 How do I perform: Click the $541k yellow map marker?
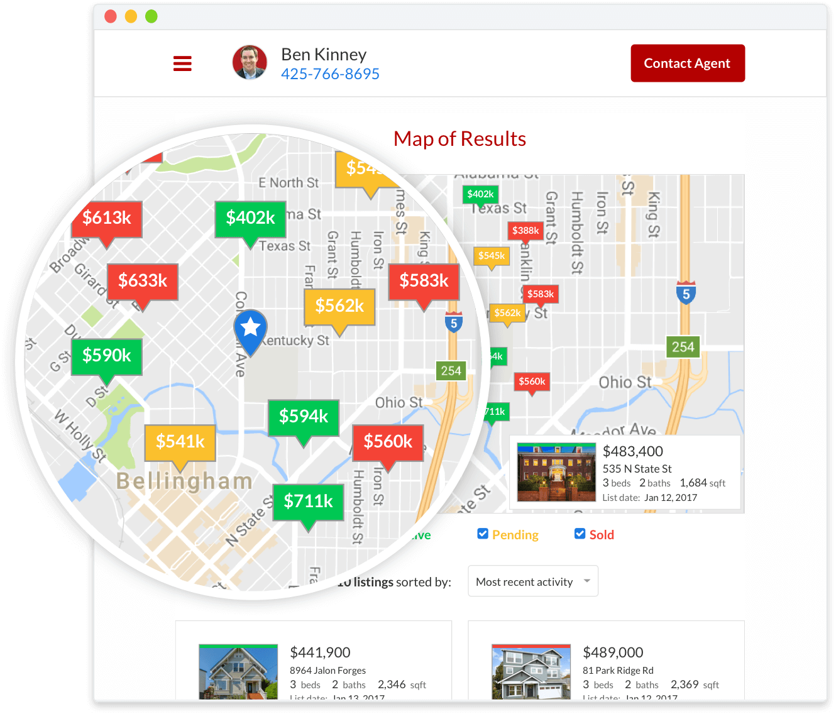click(180, 442)
